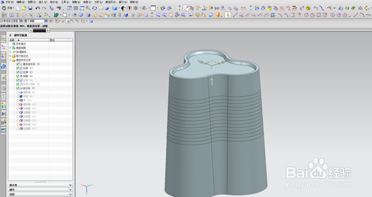Click the Redo arrow icon
The width and height of the screenshot is (372, 197).
44,8
